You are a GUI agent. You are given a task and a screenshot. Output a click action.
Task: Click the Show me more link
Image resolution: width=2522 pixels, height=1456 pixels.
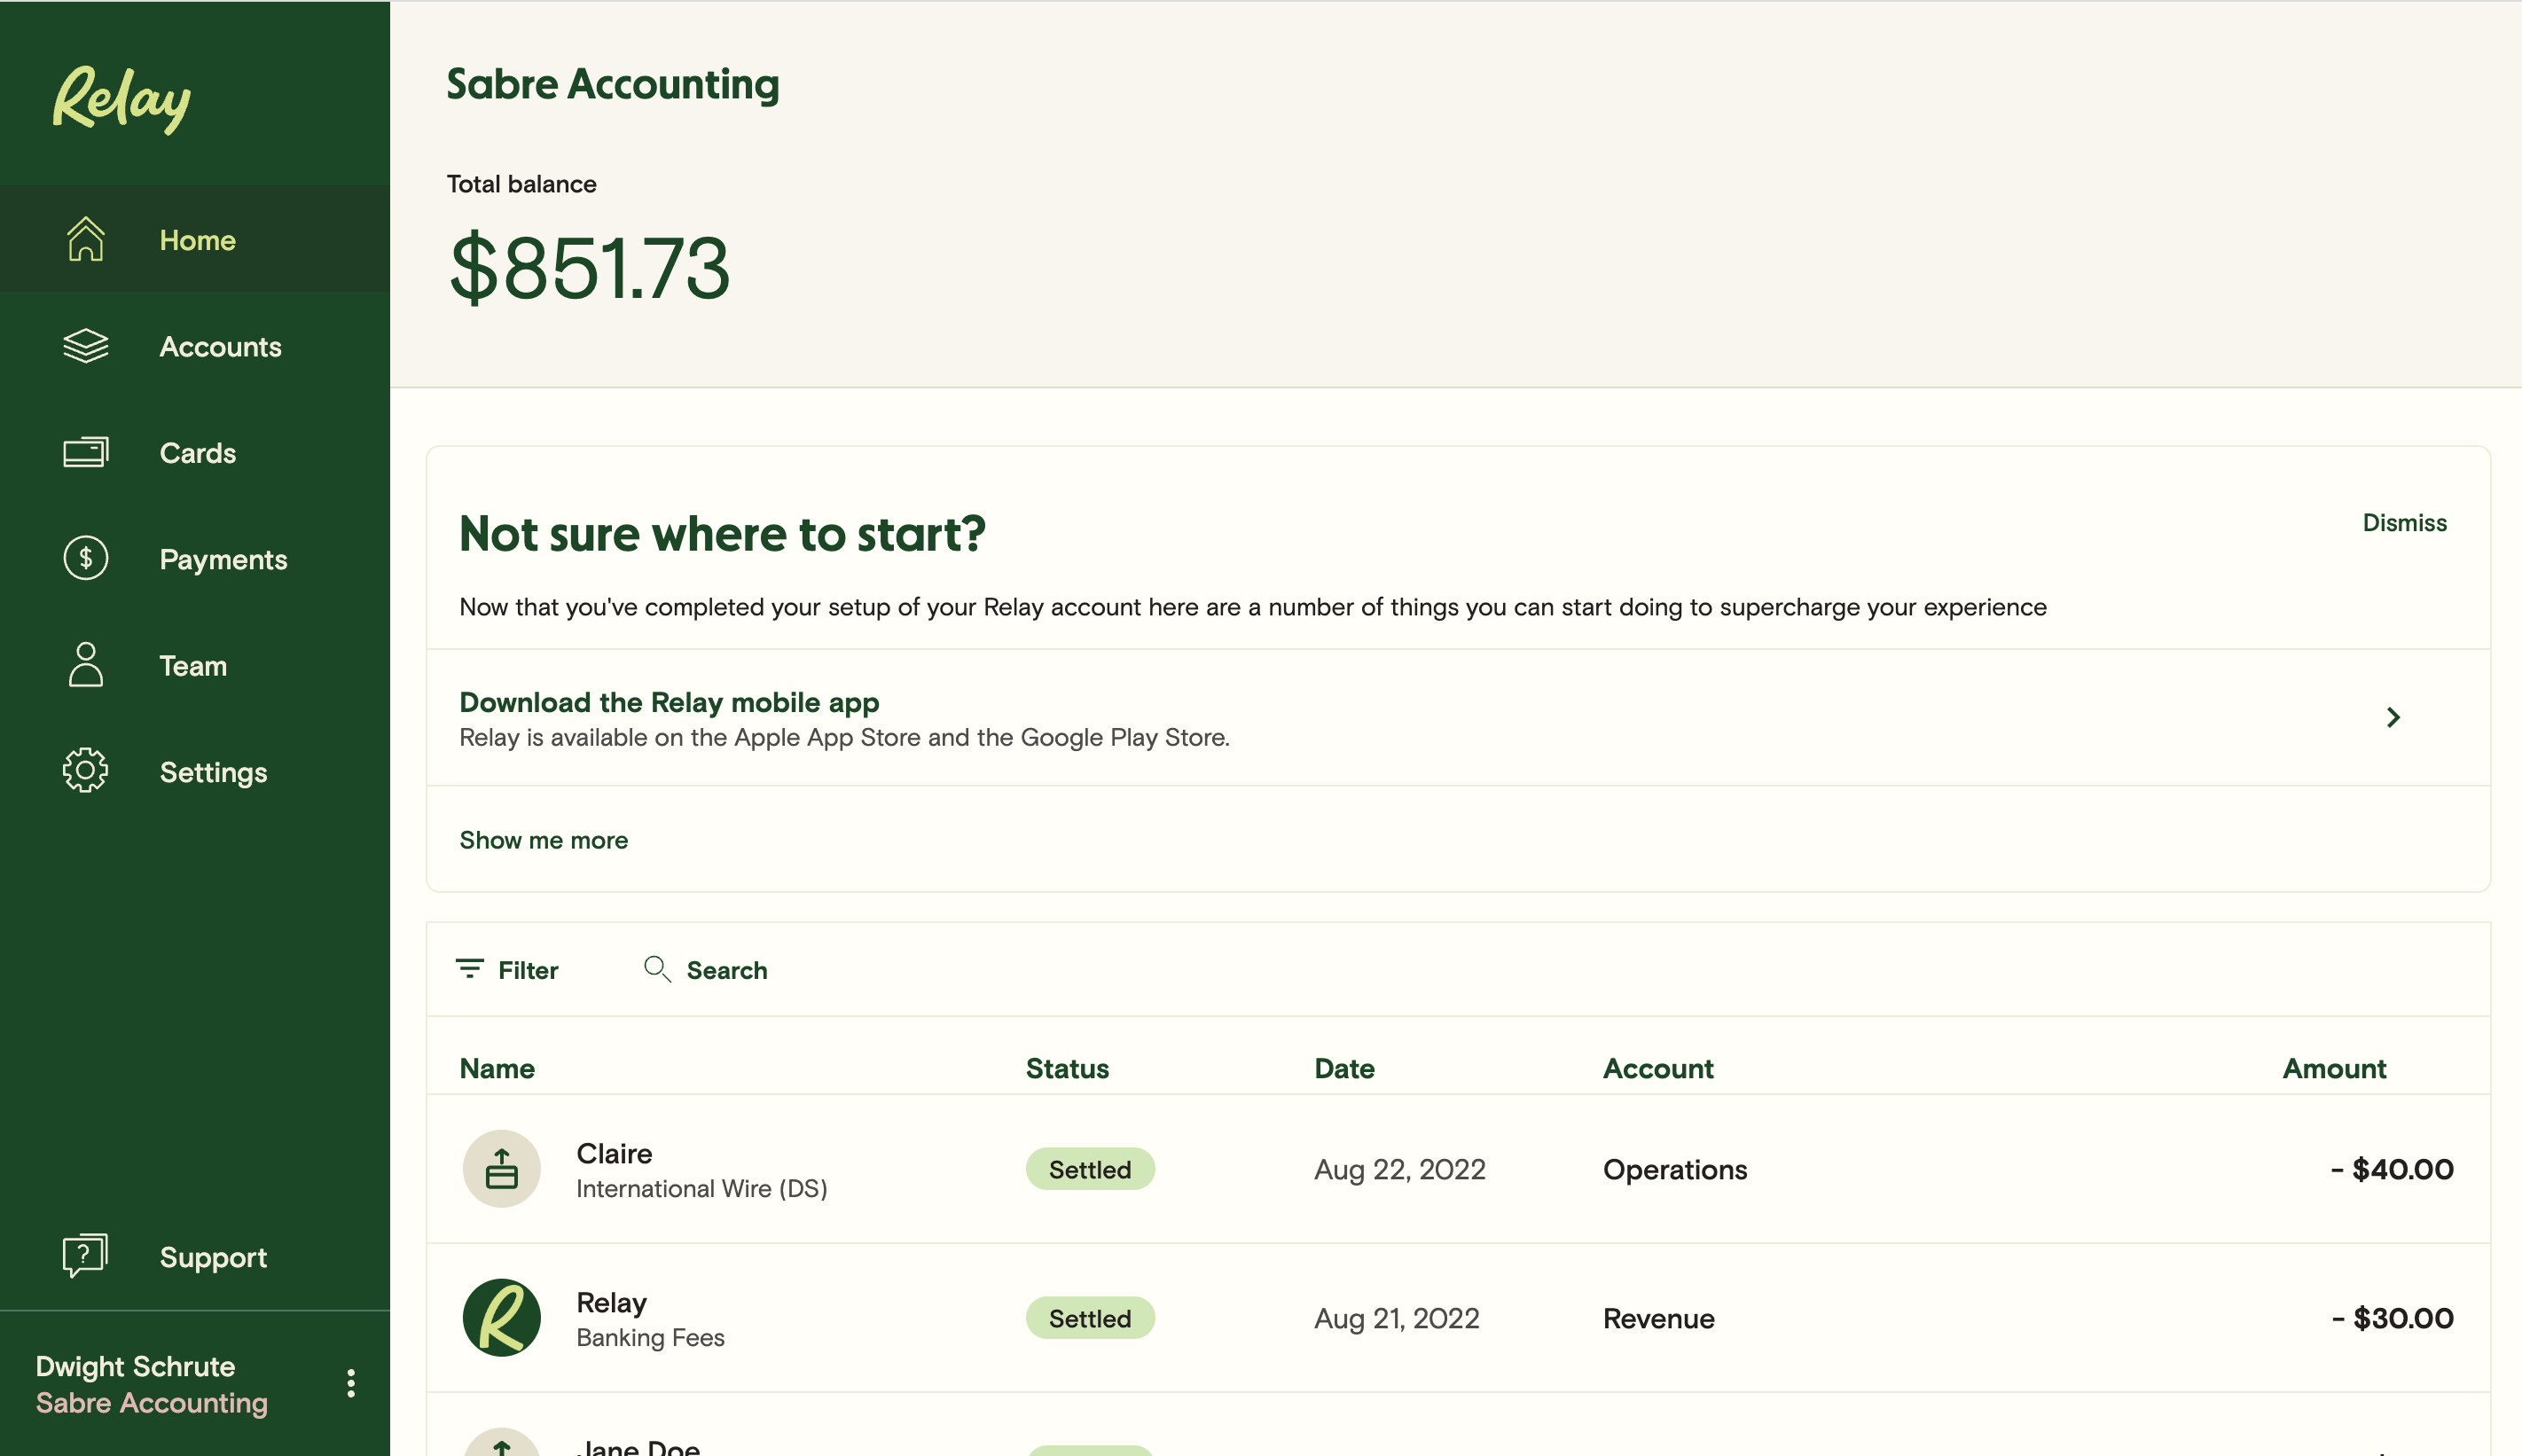coord(544,840)
